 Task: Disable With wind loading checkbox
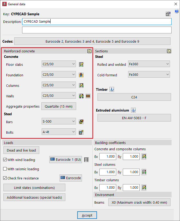5,159
